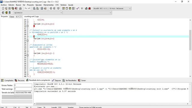
Task: Click the Go to function toolbar icon
Action: coord(42,8)
